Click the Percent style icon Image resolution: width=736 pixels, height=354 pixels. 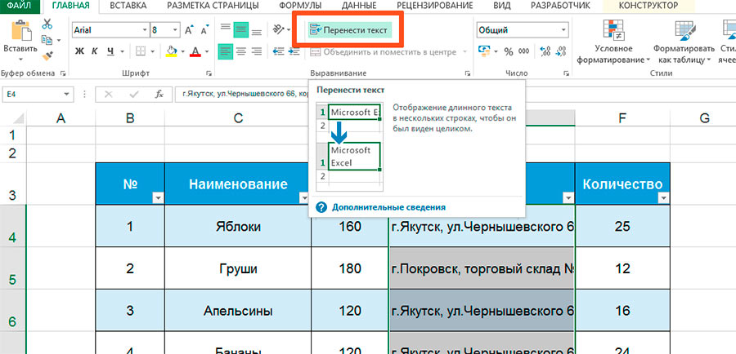coord(508,51)
